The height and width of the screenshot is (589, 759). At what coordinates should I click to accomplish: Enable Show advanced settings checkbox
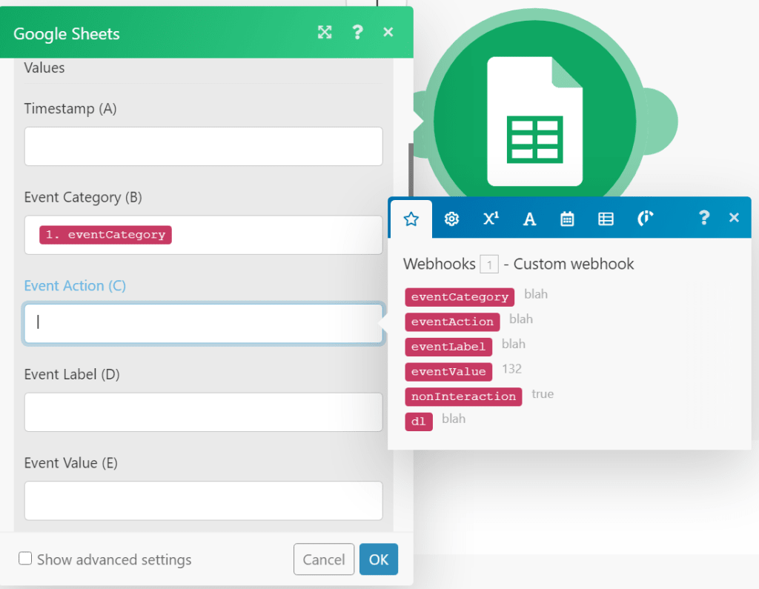pyautogui.click(x=25, y=559)
